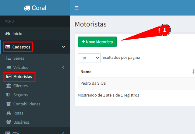The width and height of the screenshot is (195, 134).
Task: Click the Rotas road icon
Action: tap(9, 113)
